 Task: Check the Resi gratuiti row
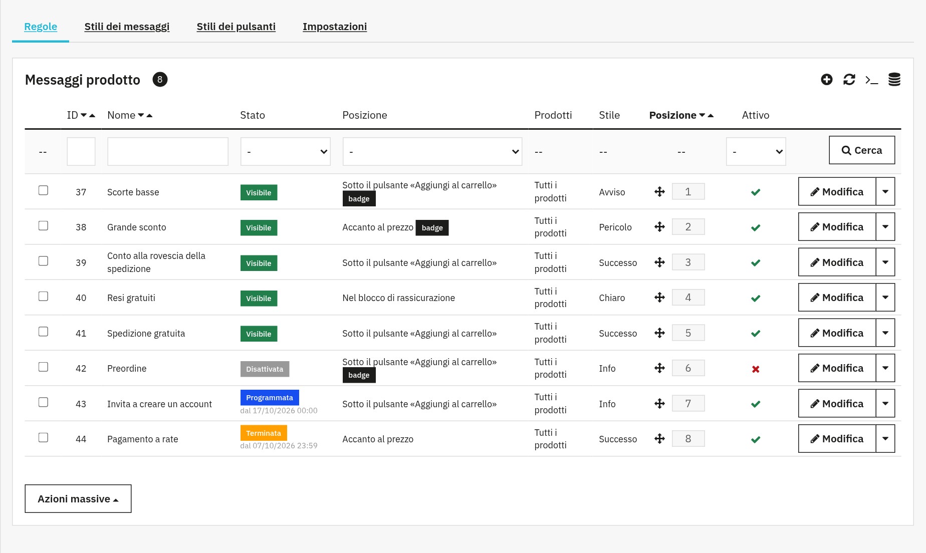44,297
